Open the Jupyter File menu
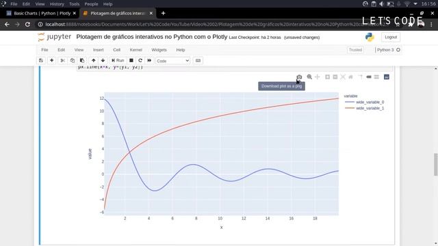This screenshot has height=246, width=438. [44, 50]
